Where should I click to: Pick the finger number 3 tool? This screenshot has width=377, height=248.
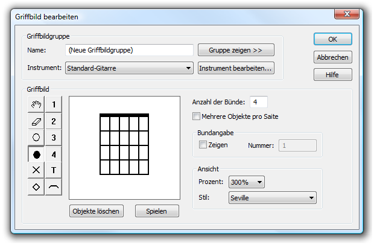[54, 138]
